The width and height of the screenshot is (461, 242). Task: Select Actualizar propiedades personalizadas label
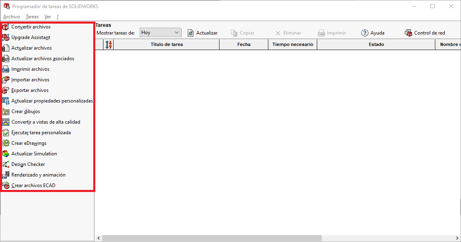(x=52, y=101)
